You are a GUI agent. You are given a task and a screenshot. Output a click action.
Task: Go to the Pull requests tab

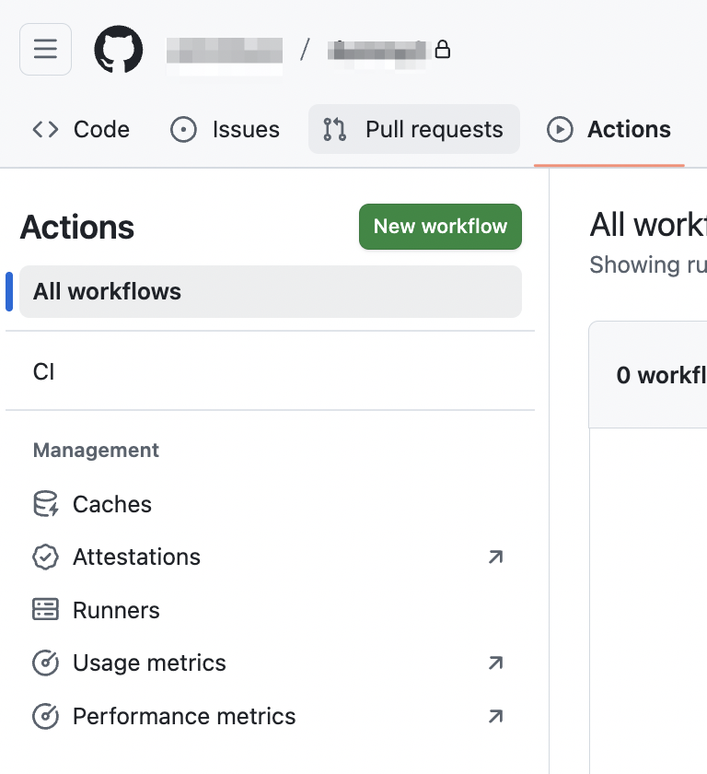[434, 130]
